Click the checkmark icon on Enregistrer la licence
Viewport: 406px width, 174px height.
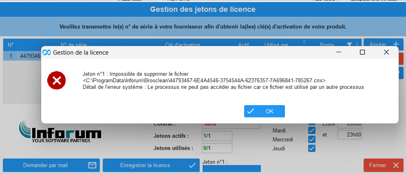click(x=192, y=165)
